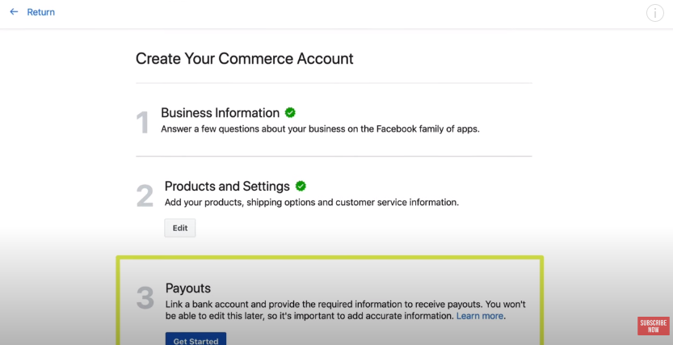673x345 pixels.
Task: Click the large step number 3
Action: pyautogui.click(x=145, y=297)
